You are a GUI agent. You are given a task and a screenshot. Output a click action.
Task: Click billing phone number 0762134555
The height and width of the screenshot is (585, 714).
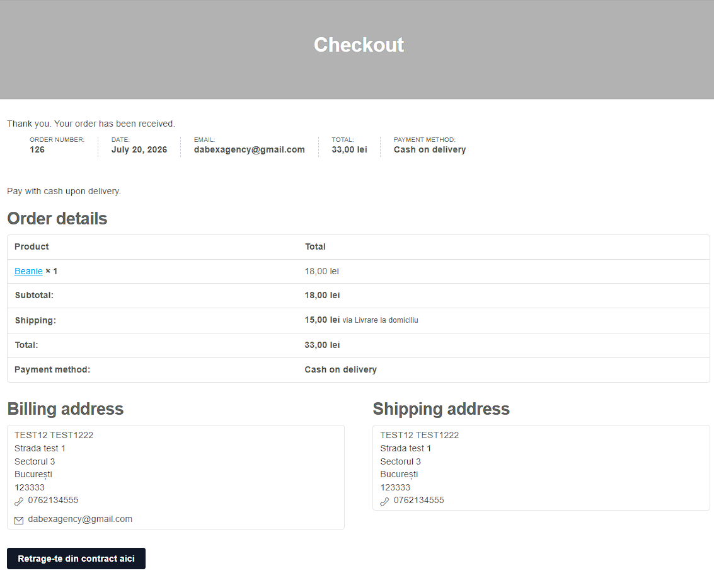(54, 501)
